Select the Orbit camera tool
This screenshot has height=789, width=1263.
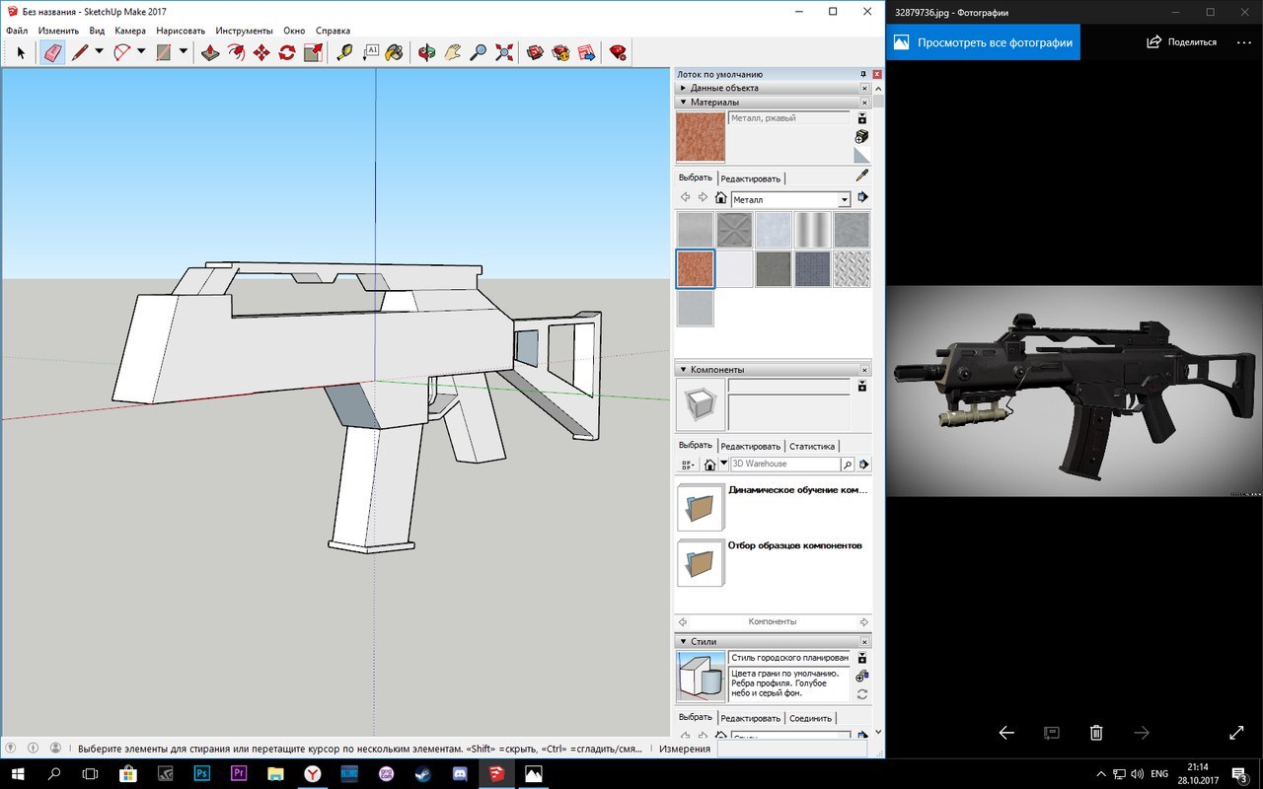pyautogui.click(x=426, y=52)
